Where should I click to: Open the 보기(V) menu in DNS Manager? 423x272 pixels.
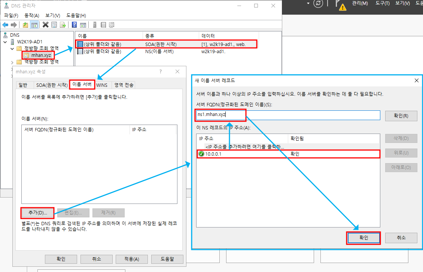[53, 16]
